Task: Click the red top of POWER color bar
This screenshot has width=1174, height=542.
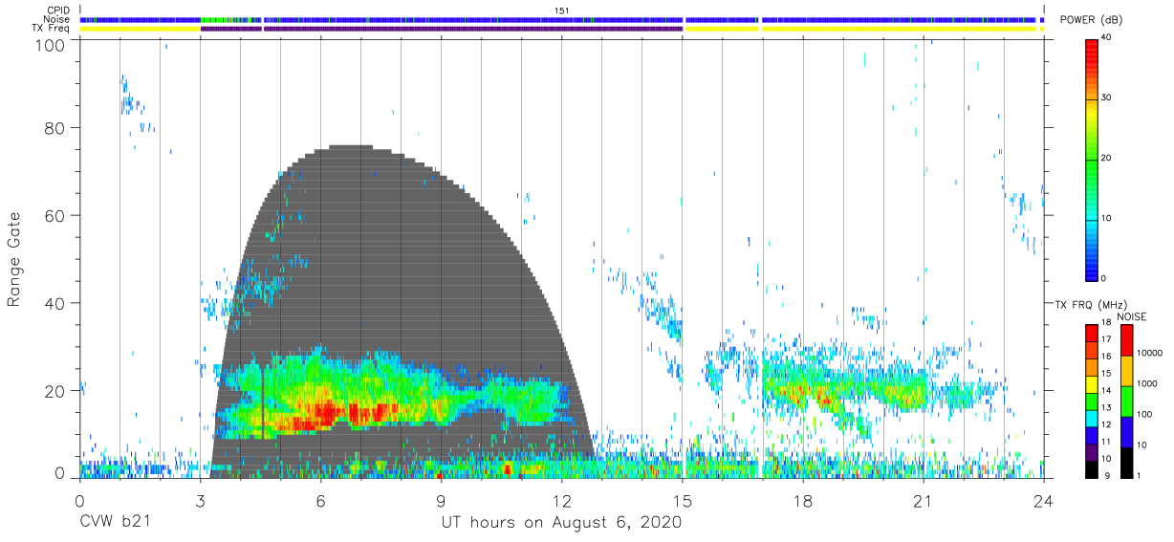Action: click(1091, 53)
